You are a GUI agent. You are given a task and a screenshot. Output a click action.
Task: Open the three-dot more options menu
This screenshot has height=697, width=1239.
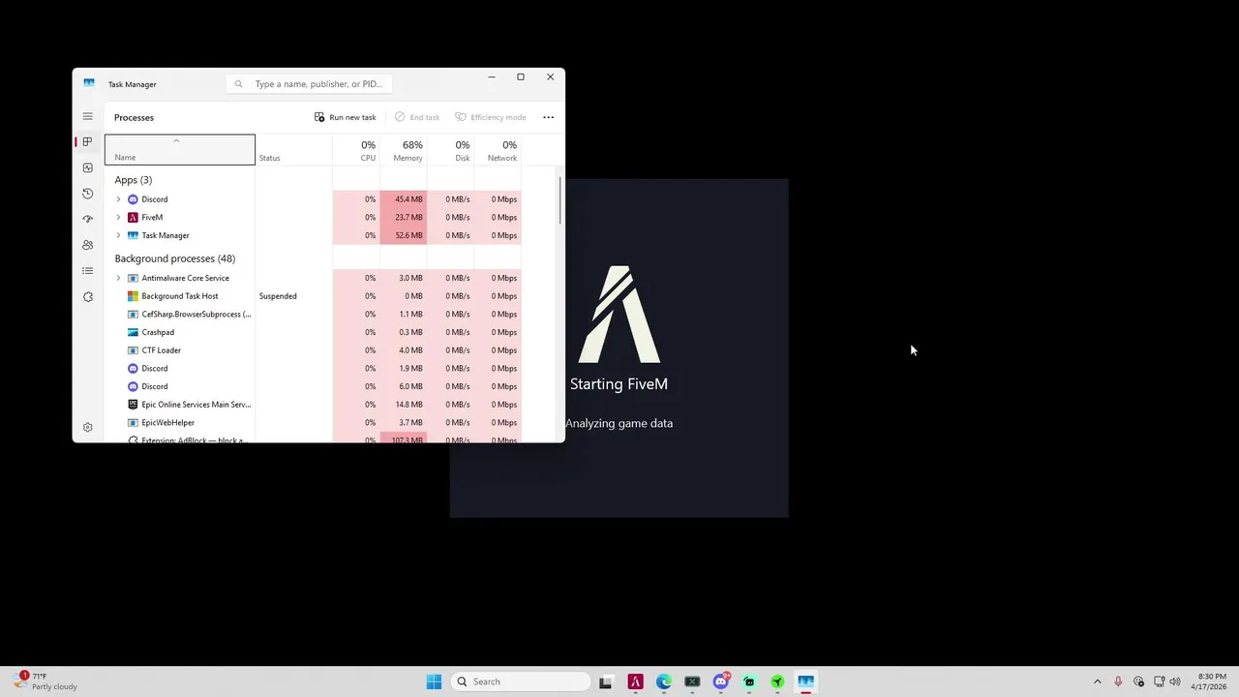(548, 117)
